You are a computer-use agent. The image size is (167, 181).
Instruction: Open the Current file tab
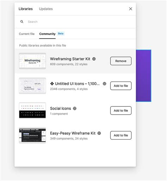[x=27, y=34]
